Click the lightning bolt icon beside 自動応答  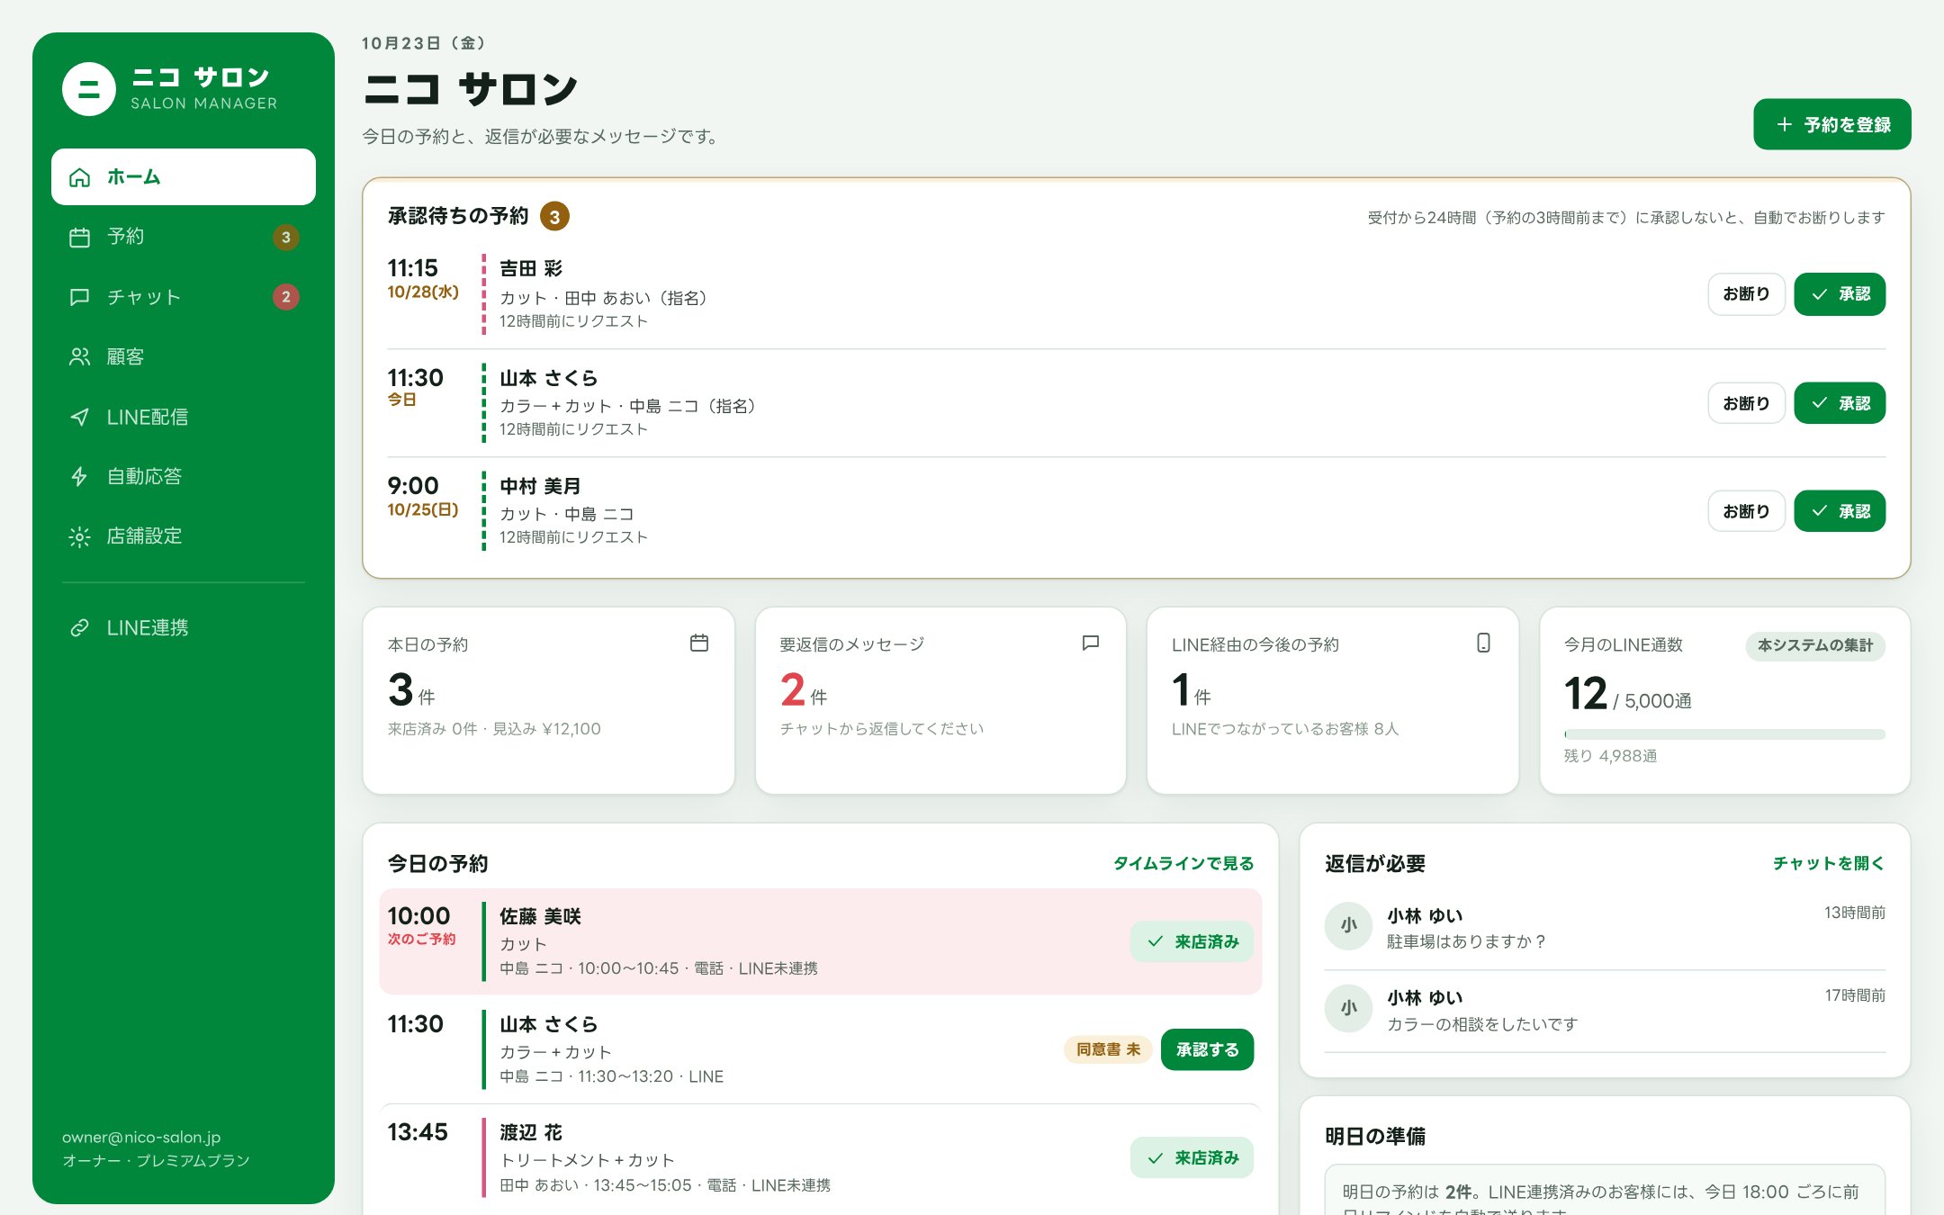(x=79, y=476)
